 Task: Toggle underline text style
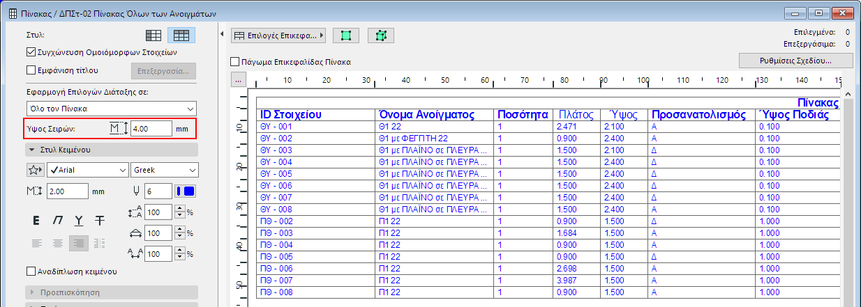tap(79, 221)
